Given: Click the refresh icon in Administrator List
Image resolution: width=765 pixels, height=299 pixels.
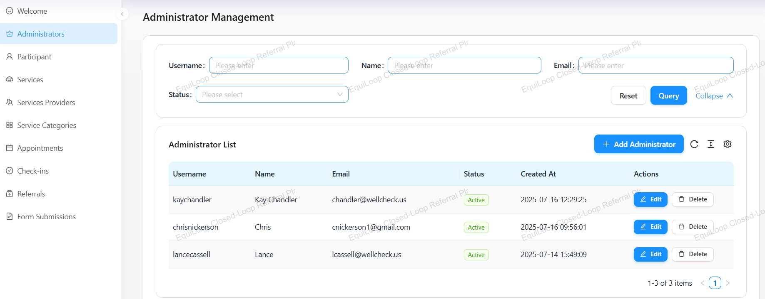Looking at the screenshot, I should pos(694,144).
